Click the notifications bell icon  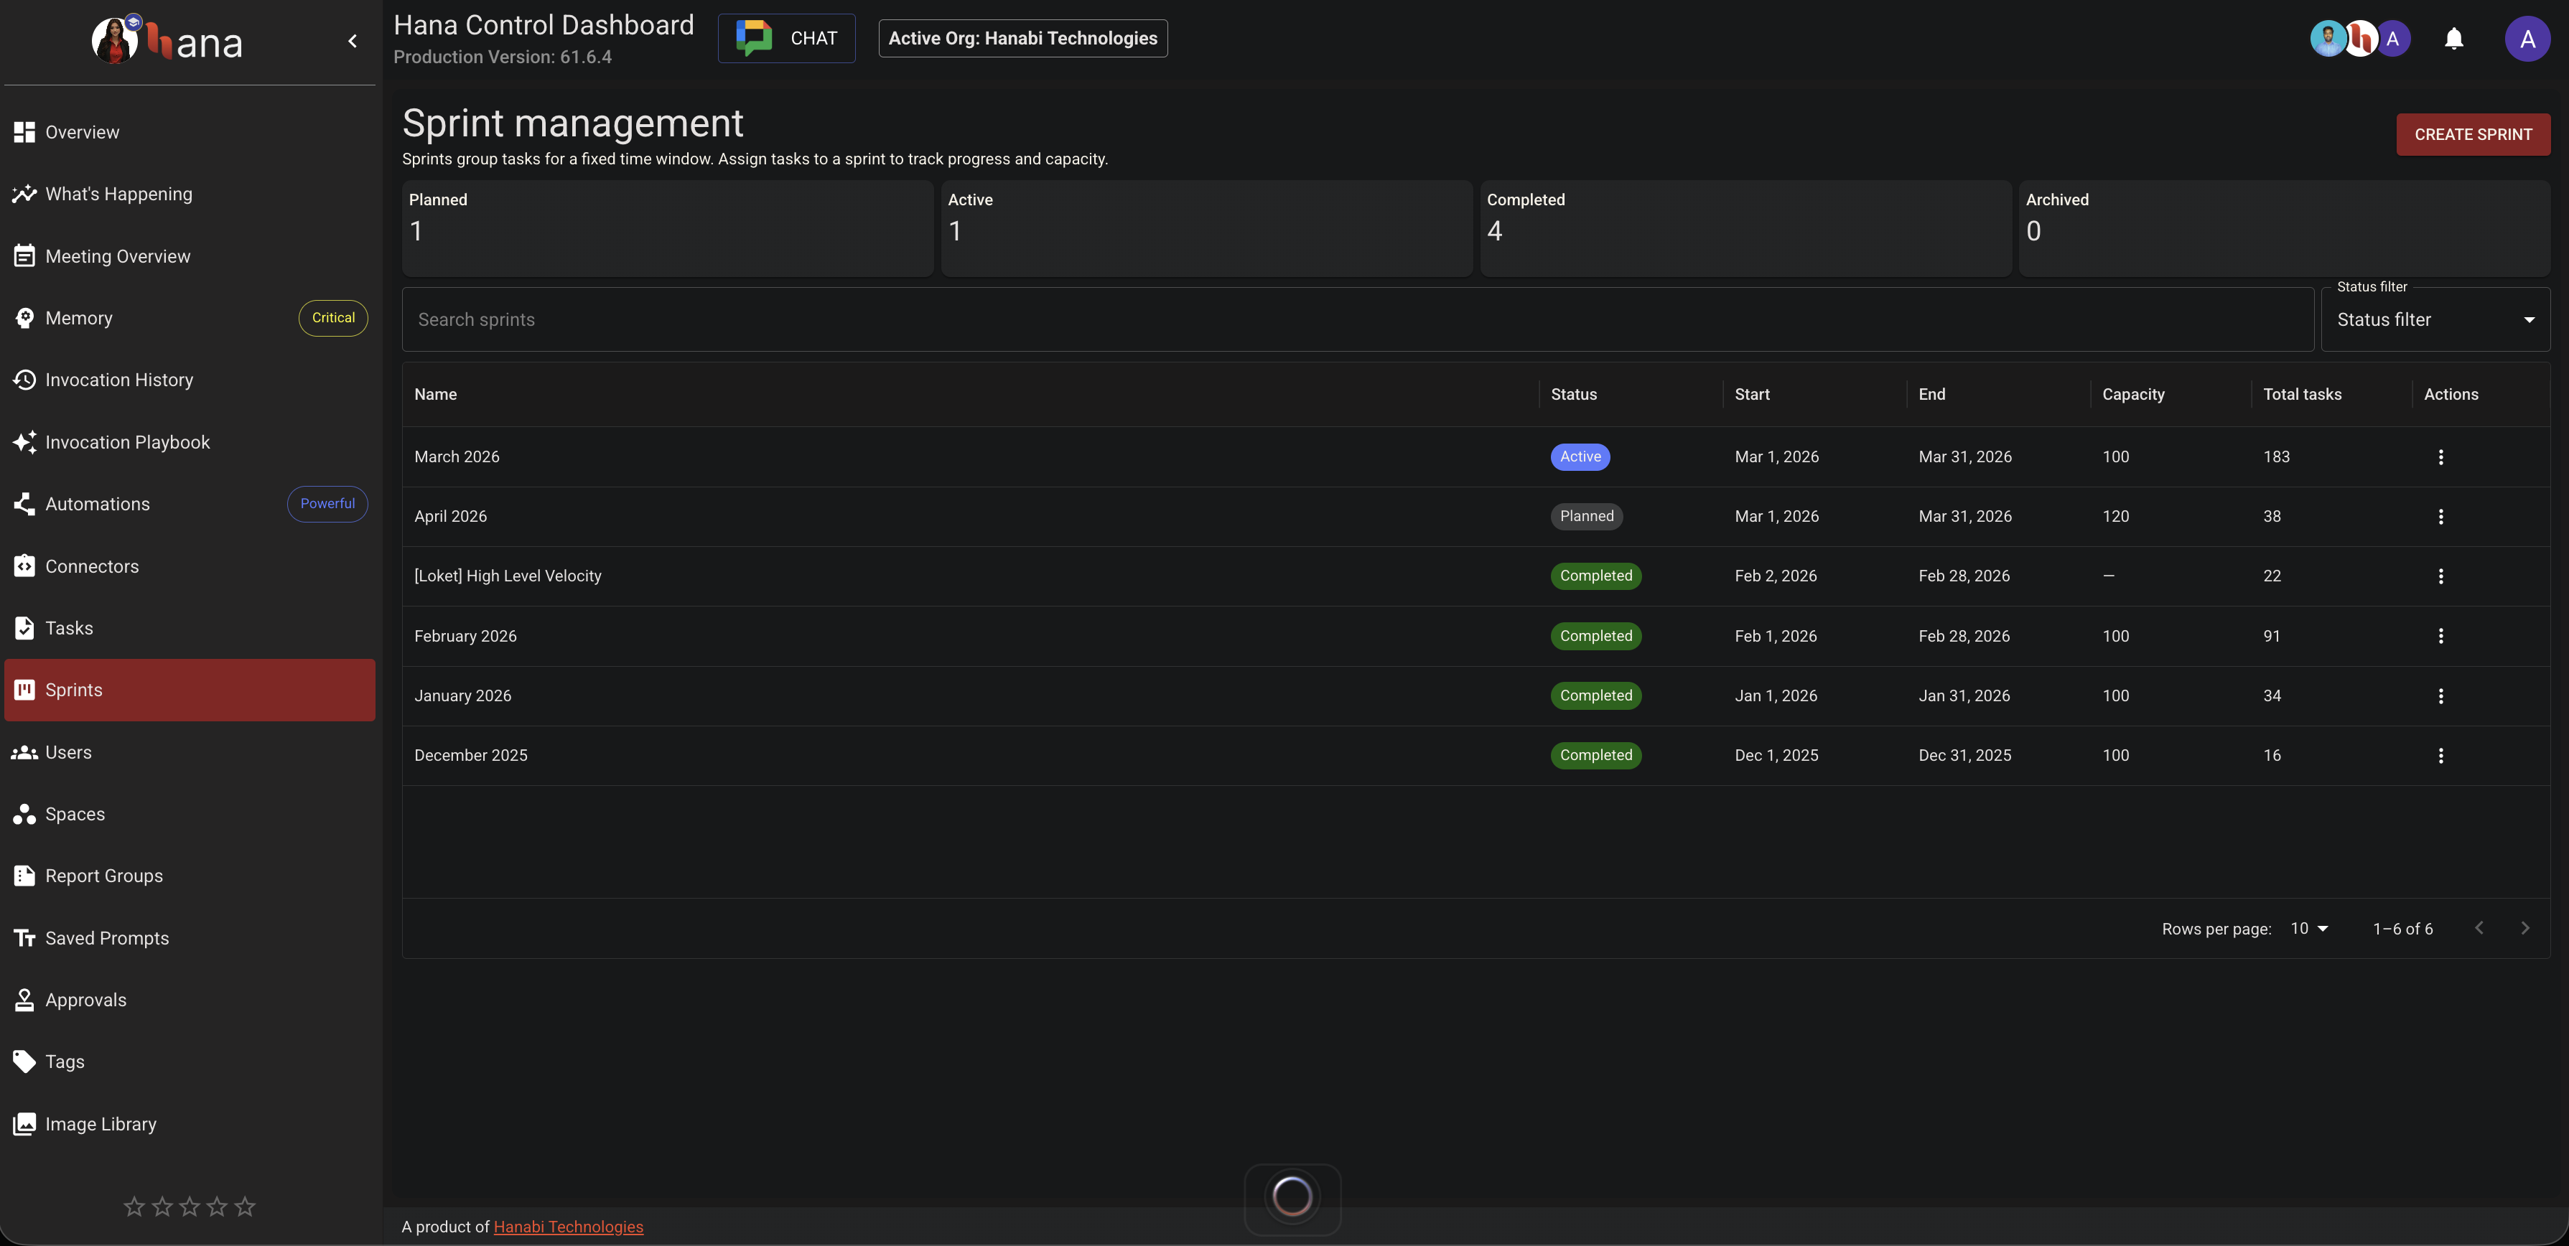pos(2453,39)
